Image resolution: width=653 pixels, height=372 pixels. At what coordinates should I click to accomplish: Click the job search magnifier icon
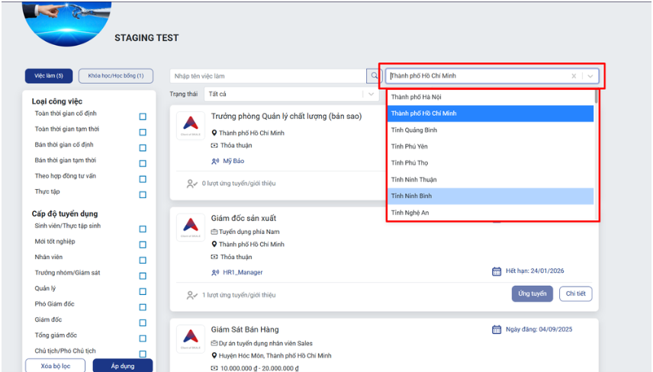[374, 76]
